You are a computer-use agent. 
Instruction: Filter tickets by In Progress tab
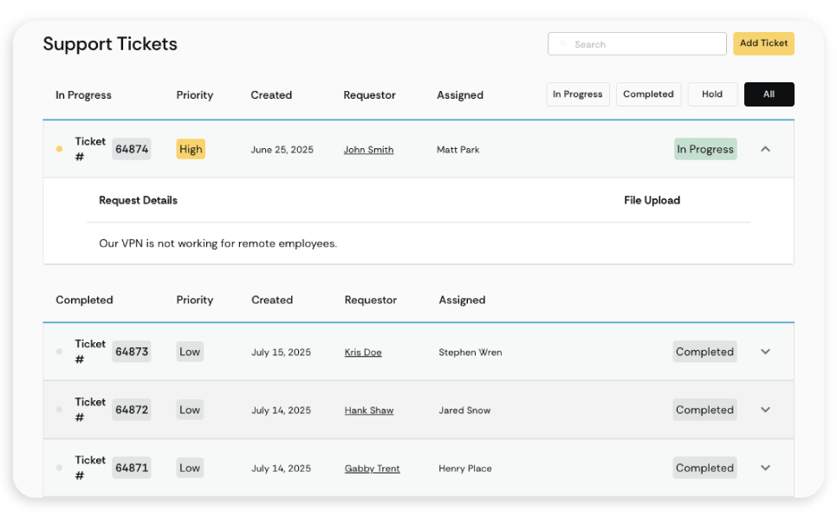pos(577,94)
